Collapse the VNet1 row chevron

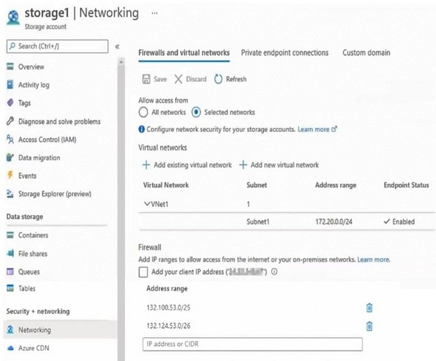[147, 204]
